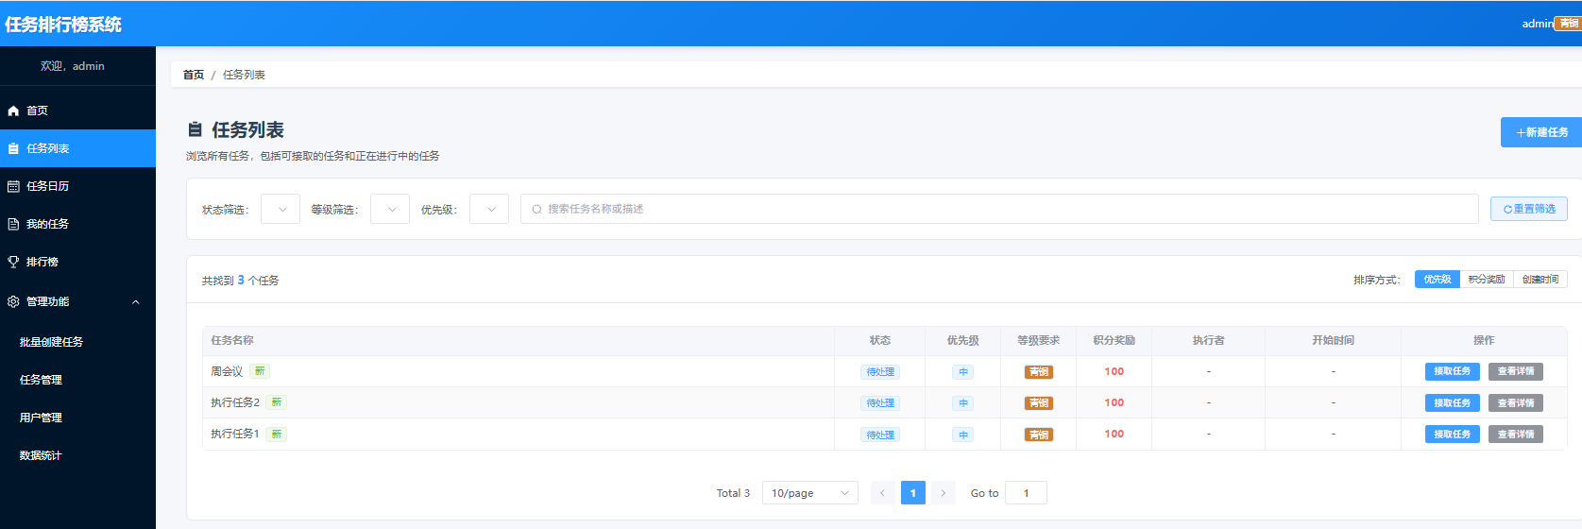Click 查看详情 for 周会议

1516,371
